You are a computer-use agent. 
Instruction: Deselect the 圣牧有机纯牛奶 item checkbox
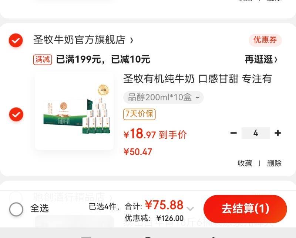(x=16, y=114)
